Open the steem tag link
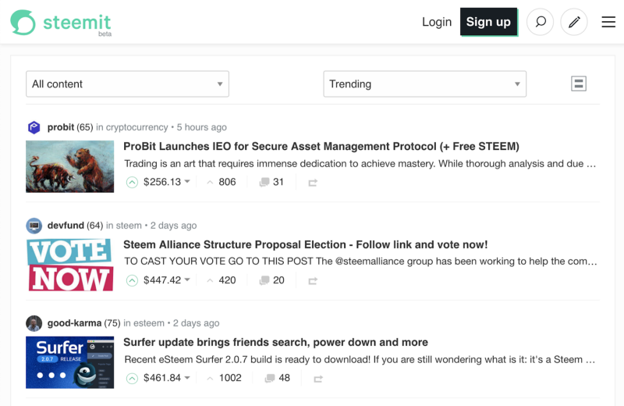 (129, 226)
